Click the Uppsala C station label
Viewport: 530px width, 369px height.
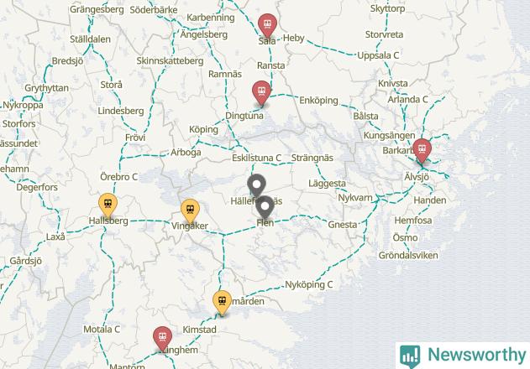378,55
